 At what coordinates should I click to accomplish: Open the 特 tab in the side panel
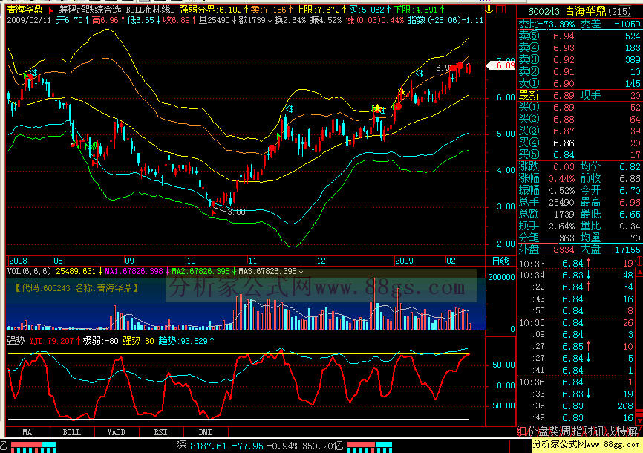click(621, 431)
